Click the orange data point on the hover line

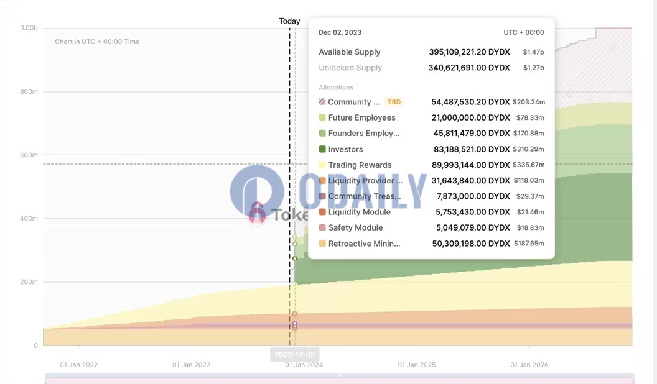pos(294,313)
